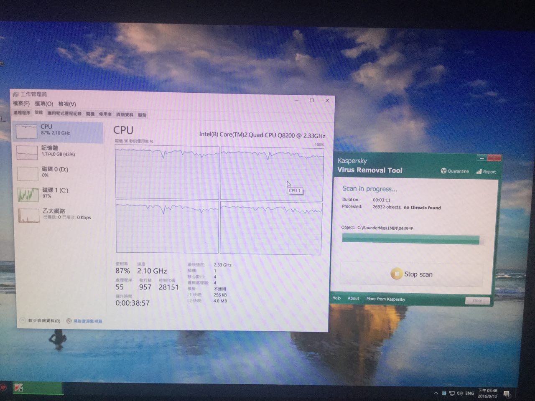
Task: Open the Kaspersky Help link
Action: pos(336,298)
